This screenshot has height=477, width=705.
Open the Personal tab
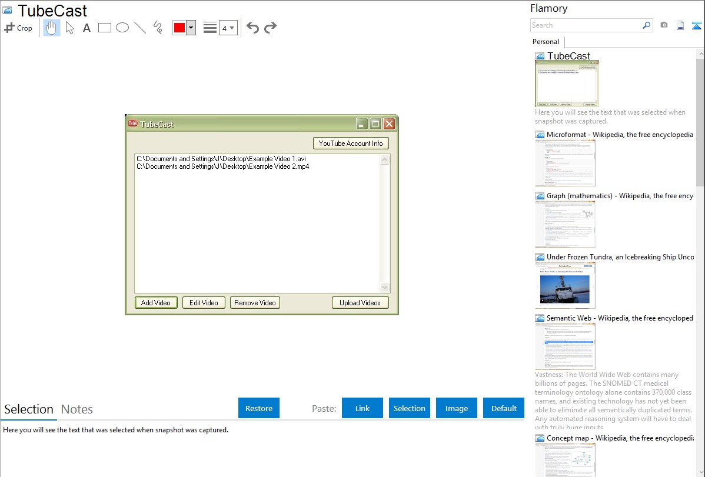[546, 42]
